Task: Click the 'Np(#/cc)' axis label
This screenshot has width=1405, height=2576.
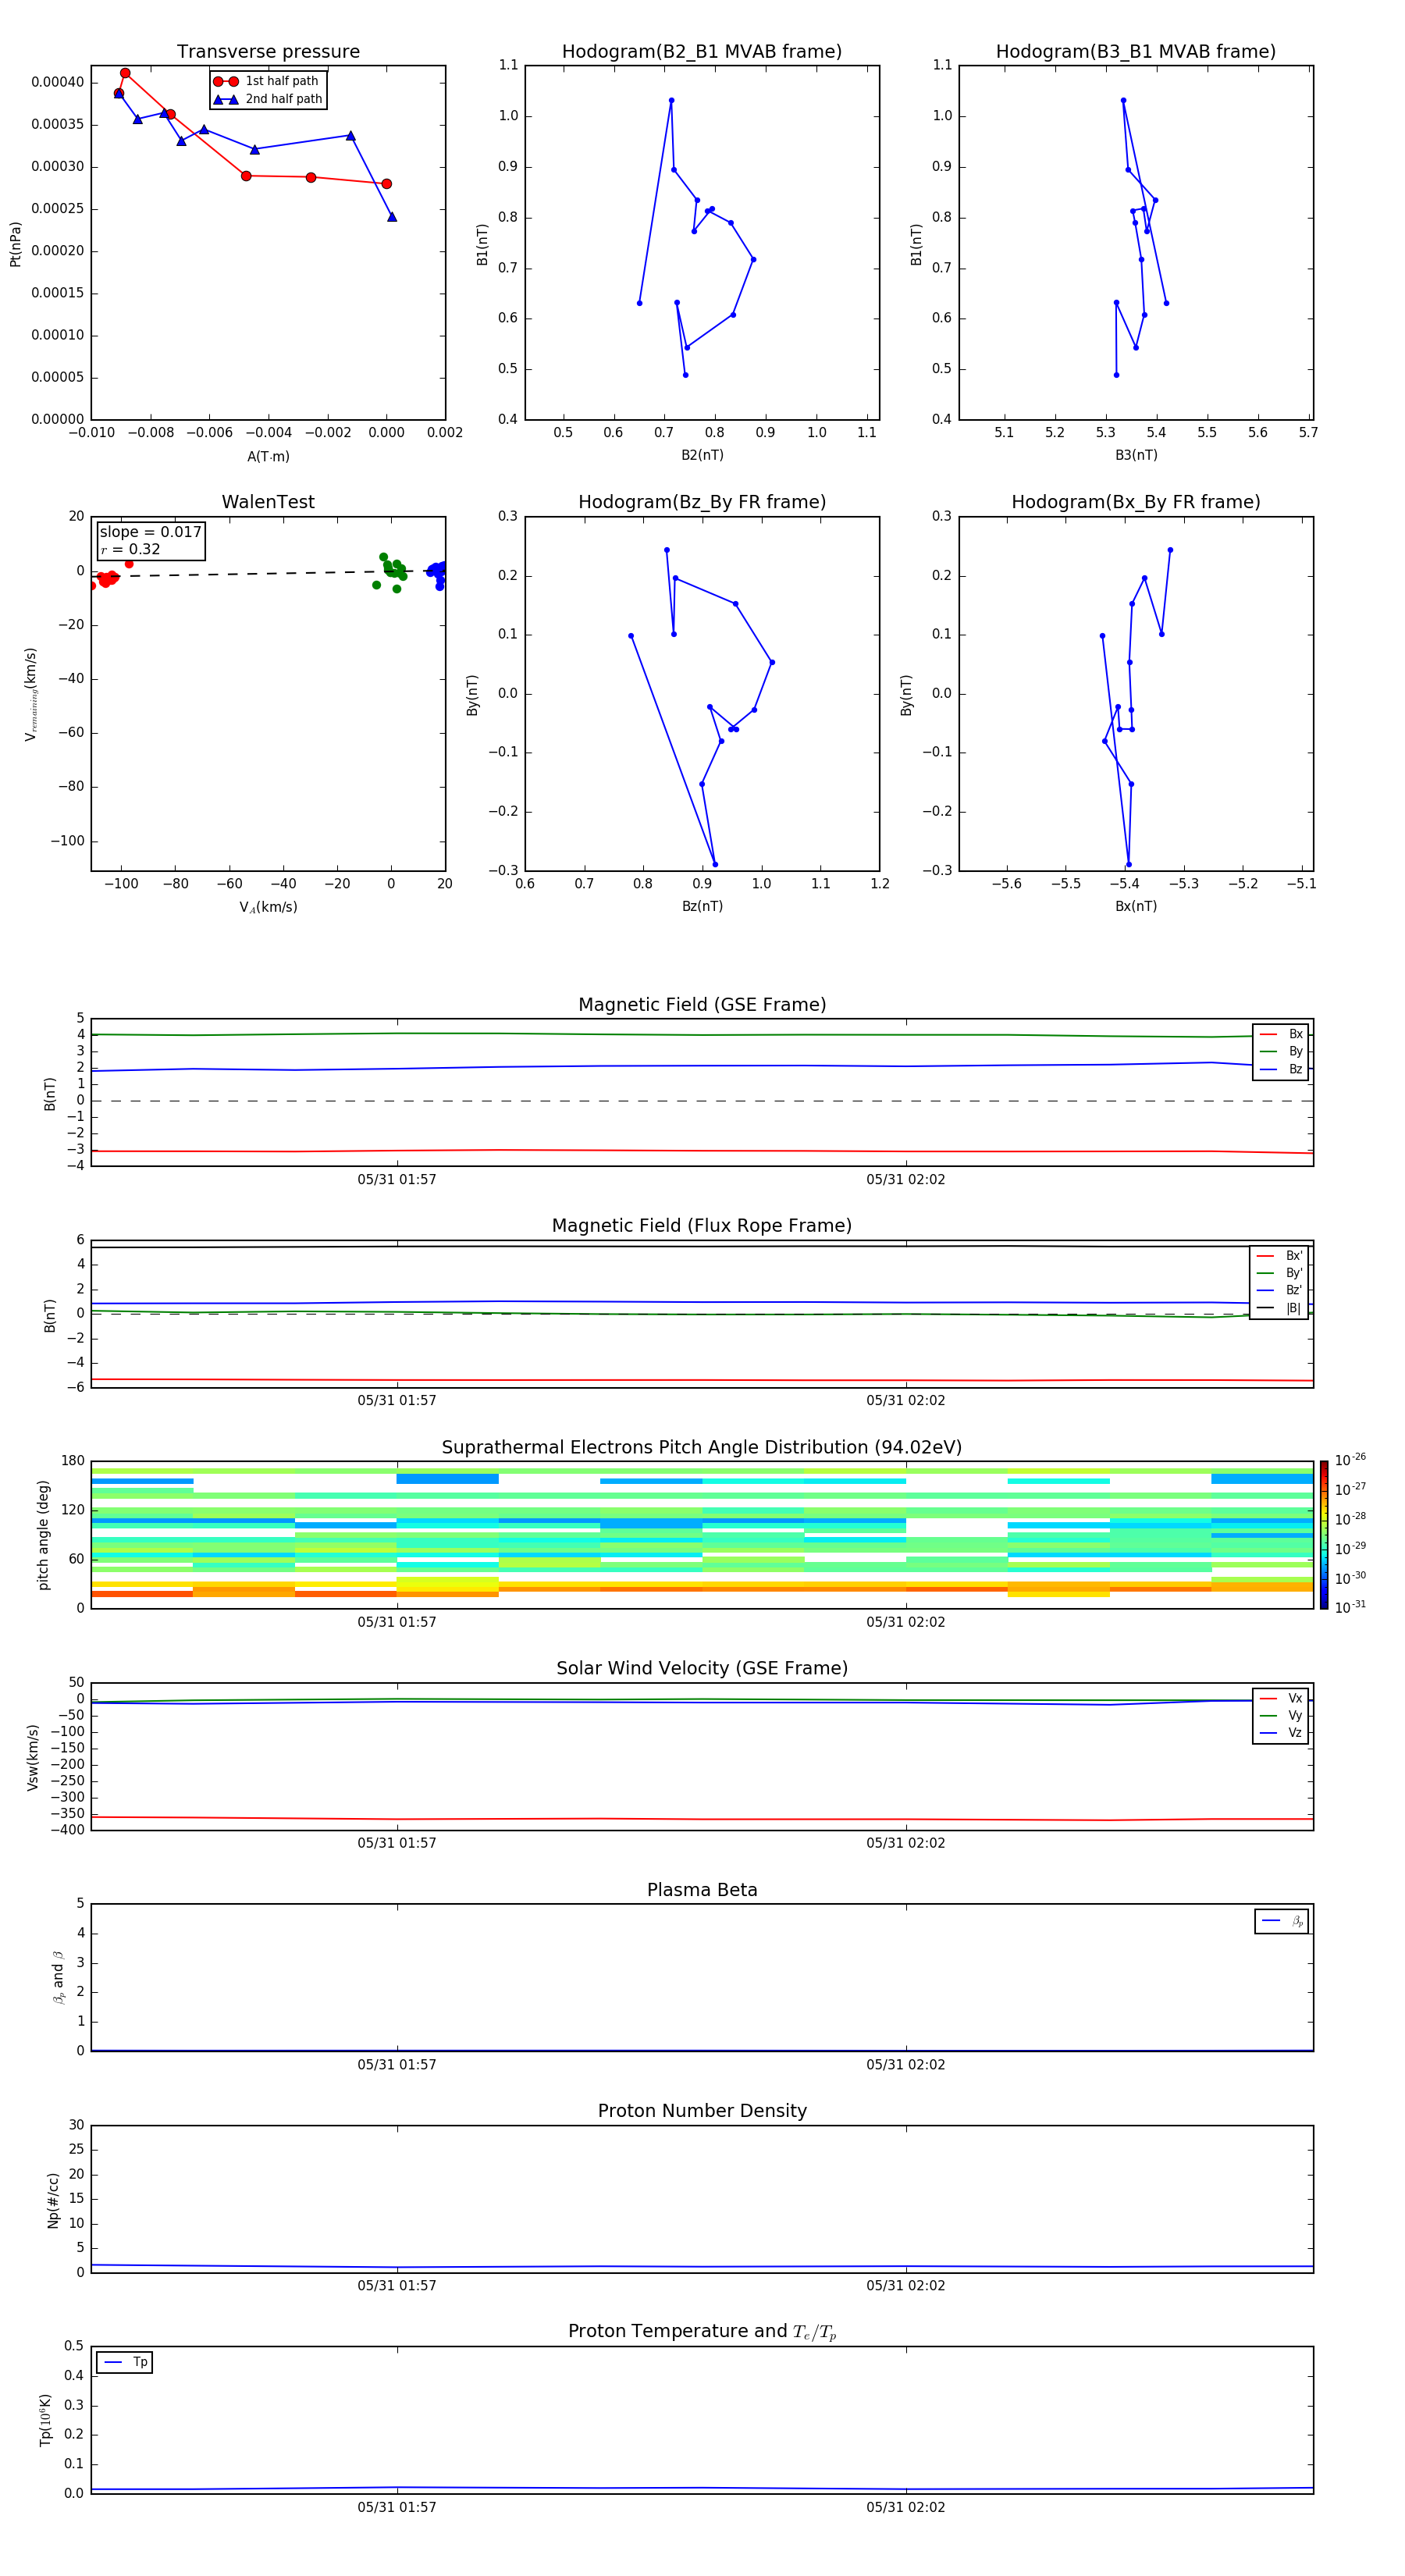Action: [x=53, y=2199]
